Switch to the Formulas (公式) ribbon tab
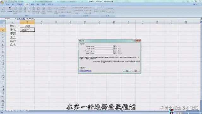 [27, 4]
